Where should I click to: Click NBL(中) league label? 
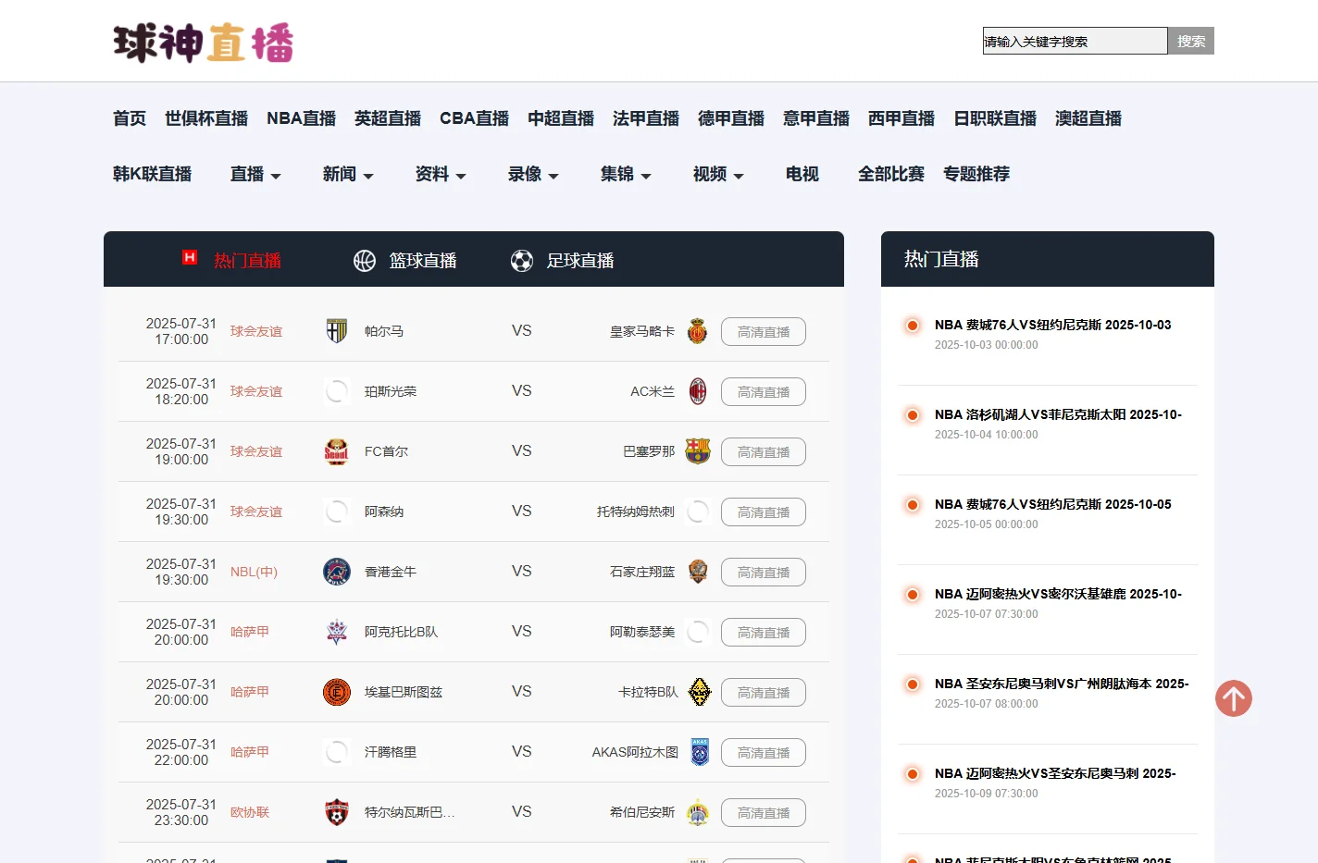(254, 572)
